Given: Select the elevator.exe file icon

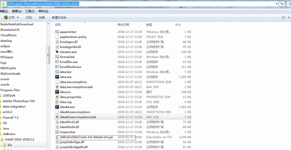Looking at the screenshot, I should click(x=57, y=52).
